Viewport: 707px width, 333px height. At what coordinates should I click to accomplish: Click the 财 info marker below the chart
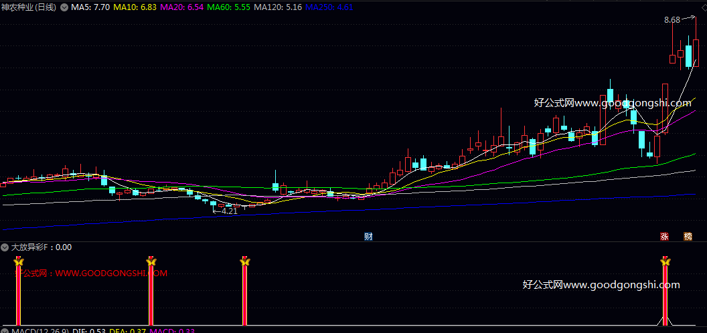click(368, 237)
